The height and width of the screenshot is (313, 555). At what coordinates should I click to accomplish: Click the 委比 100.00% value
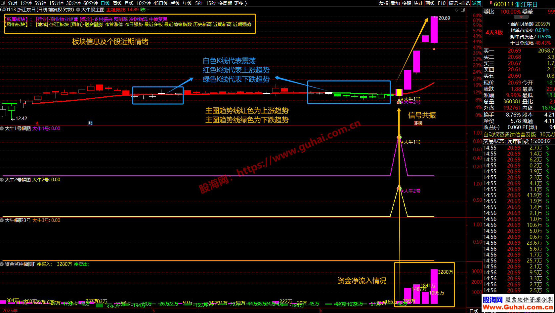coord(510,12)
